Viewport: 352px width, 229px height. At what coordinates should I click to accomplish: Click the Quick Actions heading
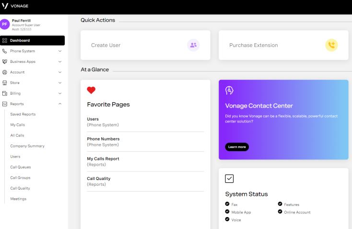tap(98, 20)
